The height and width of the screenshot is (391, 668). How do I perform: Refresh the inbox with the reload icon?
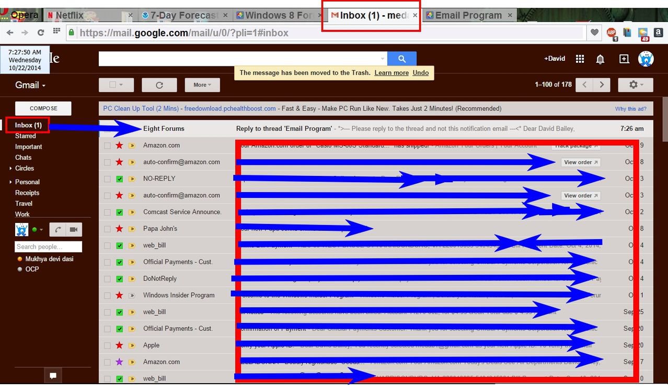coord(159,85)
